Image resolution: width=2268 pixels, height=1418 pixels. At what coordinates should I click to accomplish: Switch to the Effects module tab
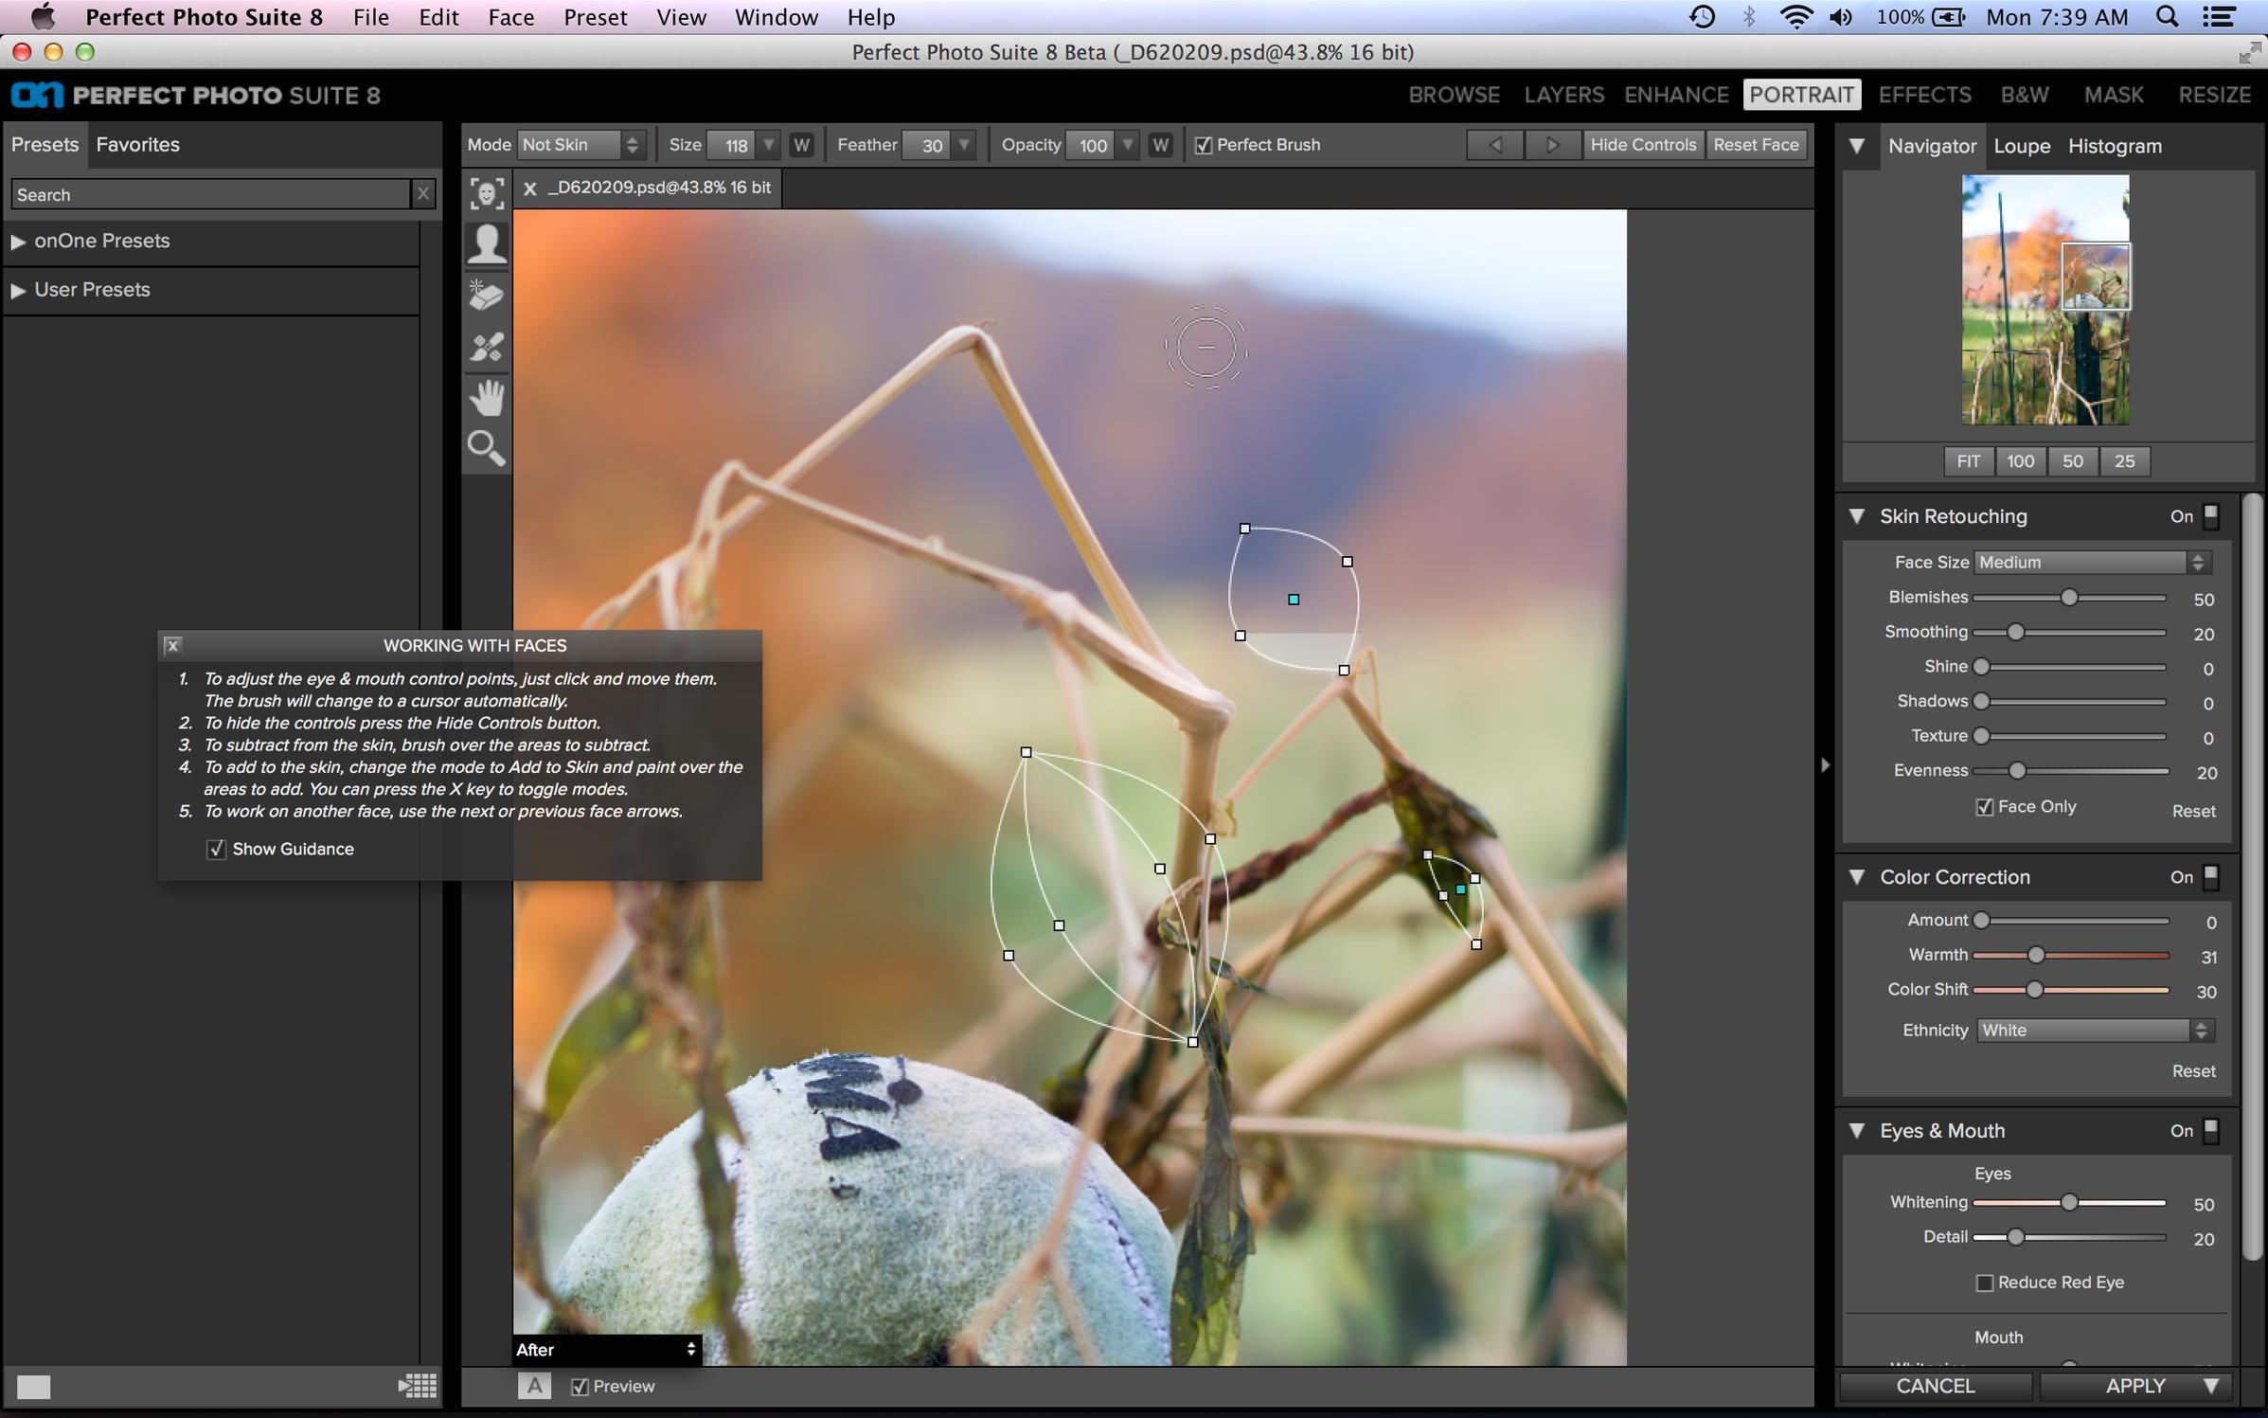click(1924, 95)
